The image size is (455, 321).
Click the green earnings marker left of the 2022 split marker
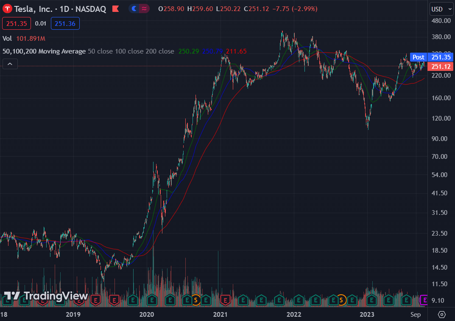pyautogui.click(x=334, y=300)
